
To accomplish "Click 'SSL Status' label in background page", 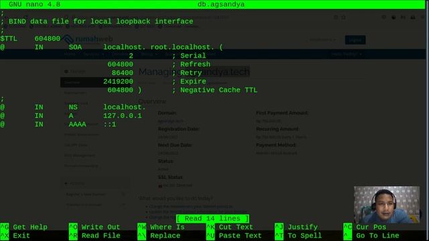I will [170, 177].
